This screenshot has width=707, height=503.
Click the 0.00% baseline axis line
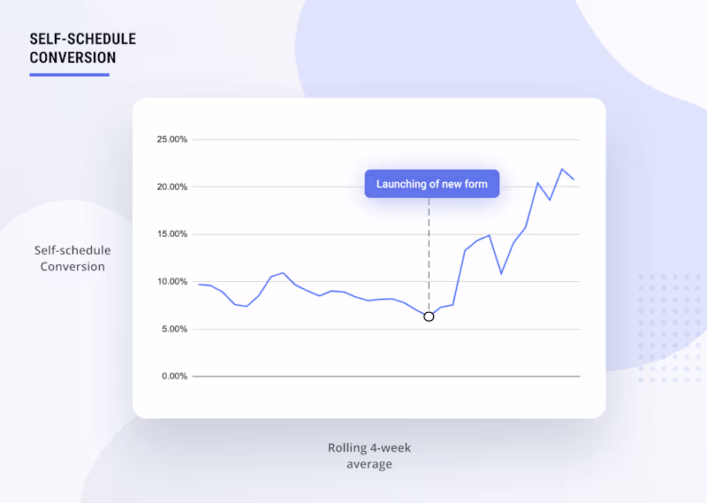[386, 377]
